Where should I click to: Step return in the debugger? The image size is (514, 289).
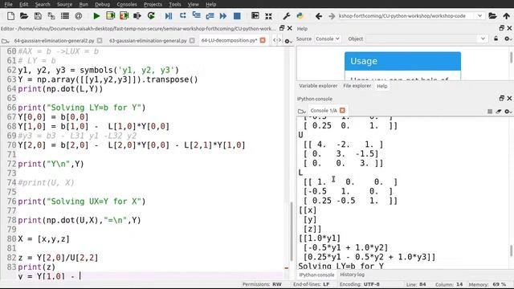[210, 16]
